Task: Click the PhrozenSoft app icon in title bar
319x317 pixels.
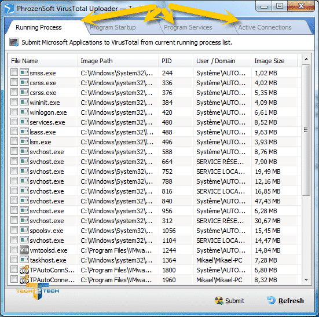Action: [x=9, y=9]
